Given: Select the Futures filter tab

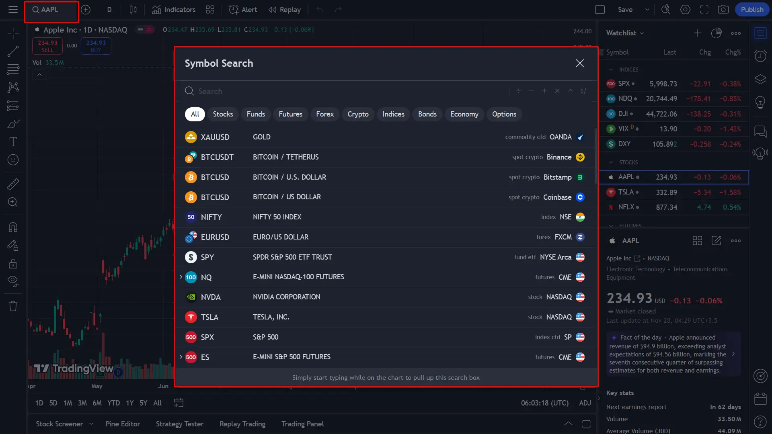Looking at the screenshot, I should (290, 114).
